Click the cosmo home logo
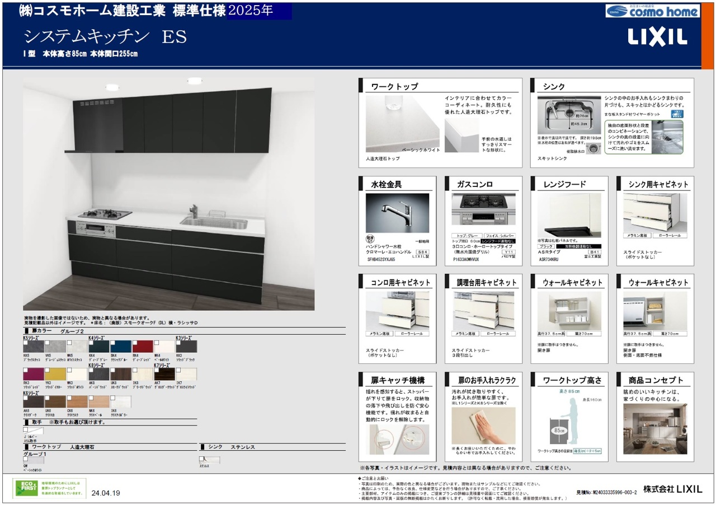The height and width of the screenshot is (505, 716). click(652, 11)
